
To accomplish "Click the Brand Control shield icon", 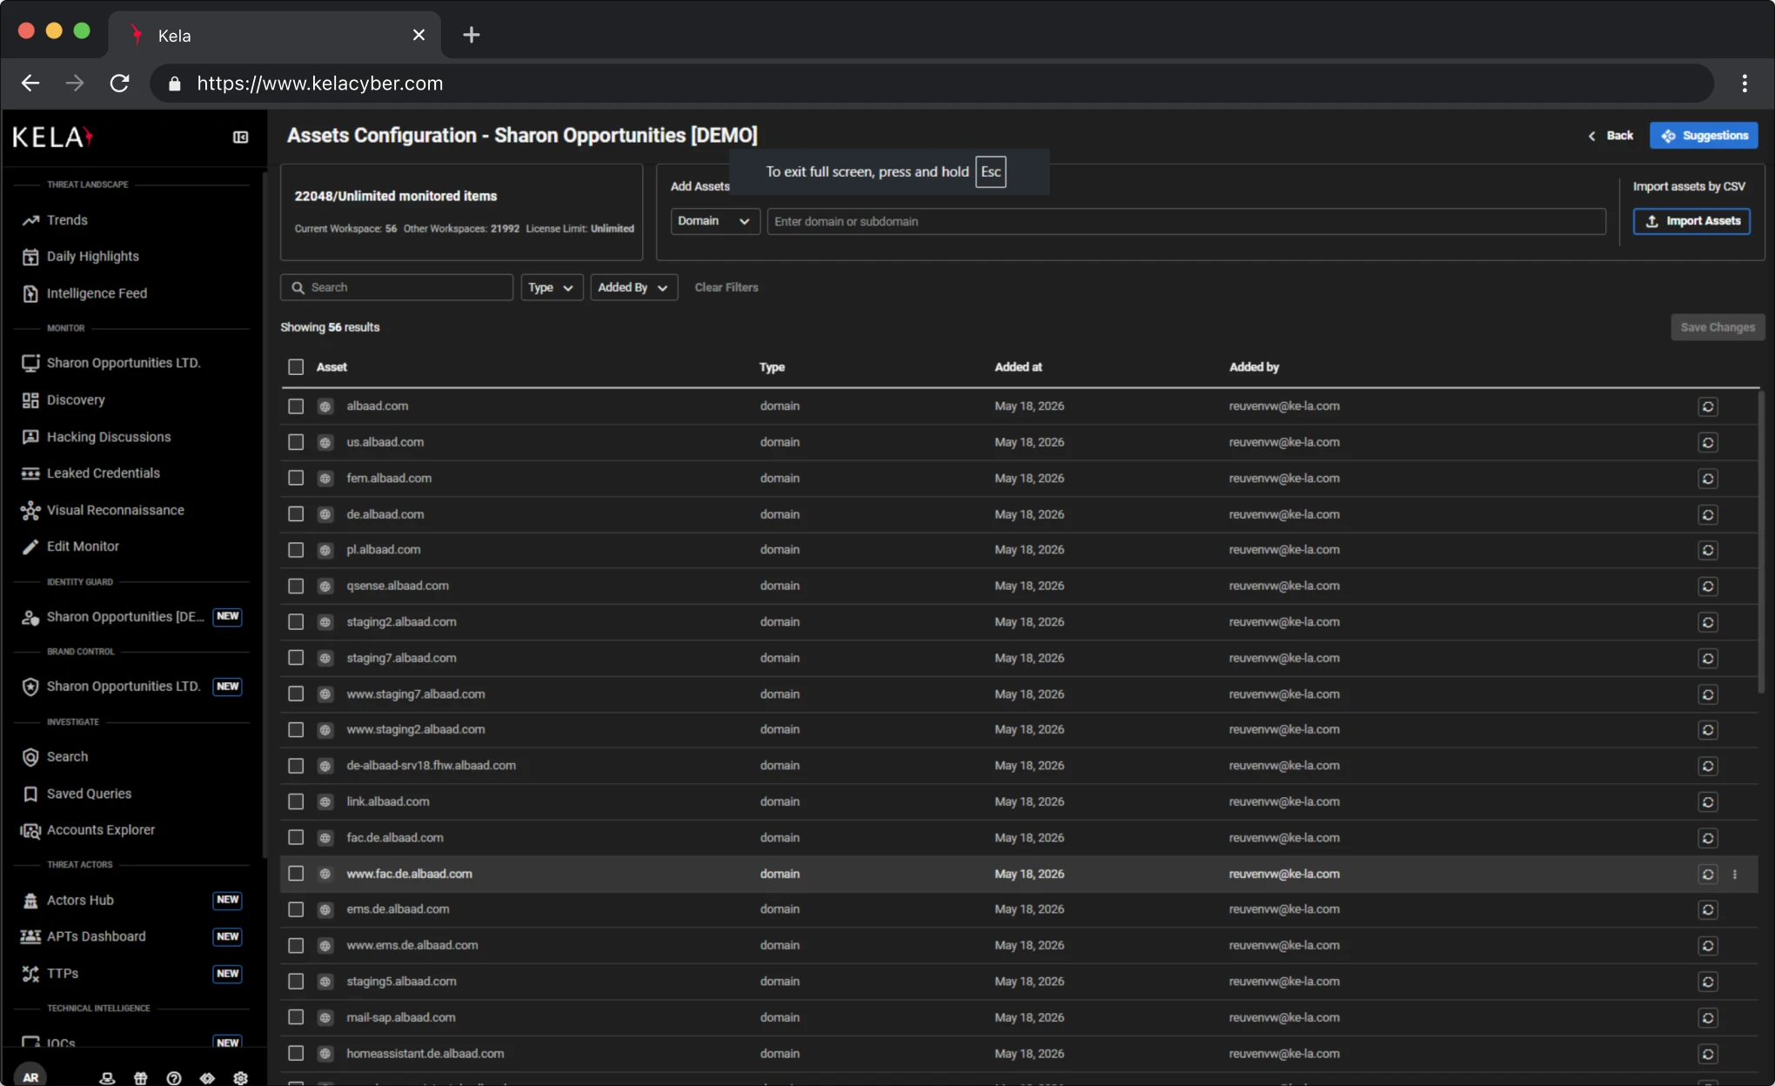I will [x=30, y=687].
